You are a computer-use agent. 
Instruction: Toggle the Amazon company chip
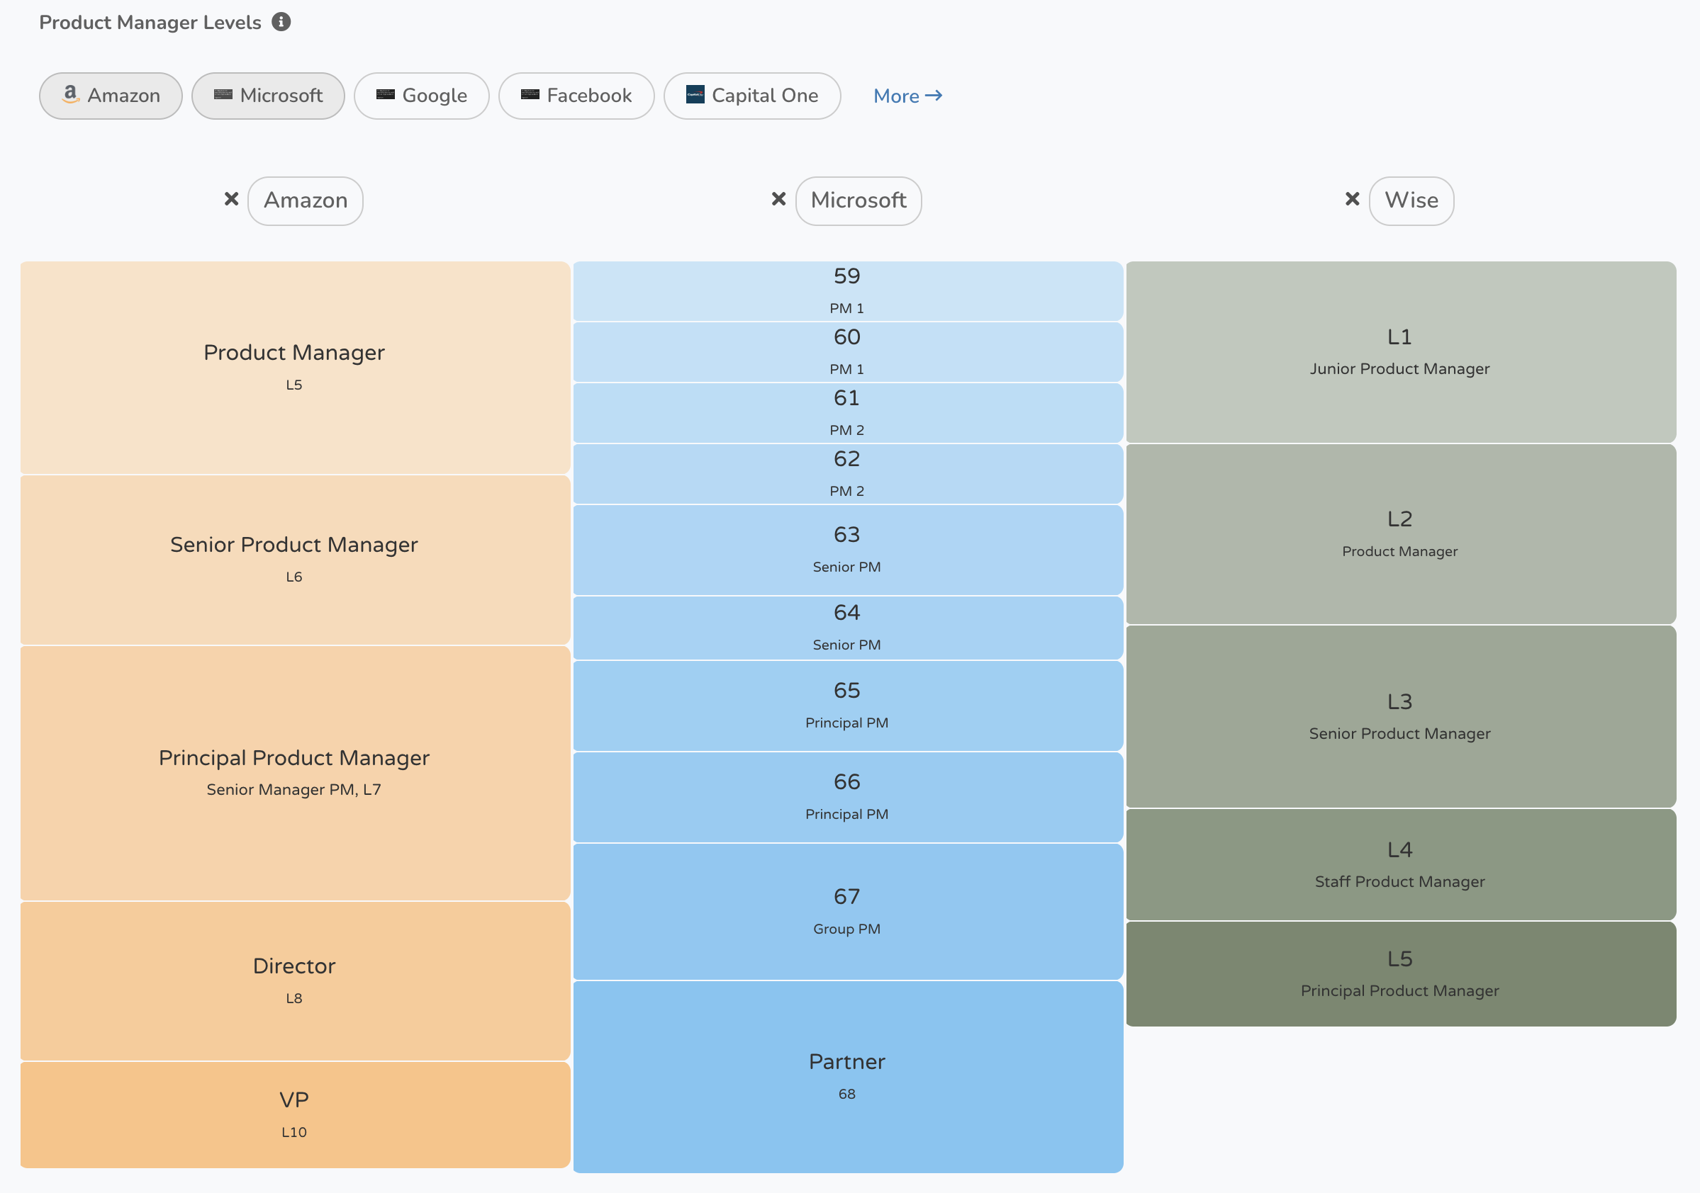tap(111, 96)
